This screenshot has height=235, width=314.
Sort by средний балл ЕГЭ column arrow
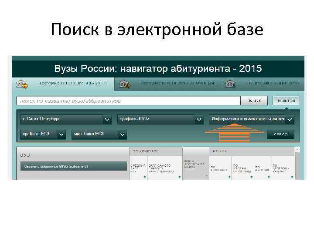pyautogui.click(x=145, y=177)
